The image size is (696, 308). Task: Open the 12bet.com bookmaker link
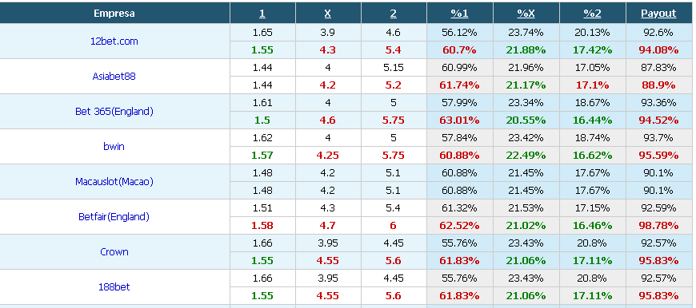point(114,41)
